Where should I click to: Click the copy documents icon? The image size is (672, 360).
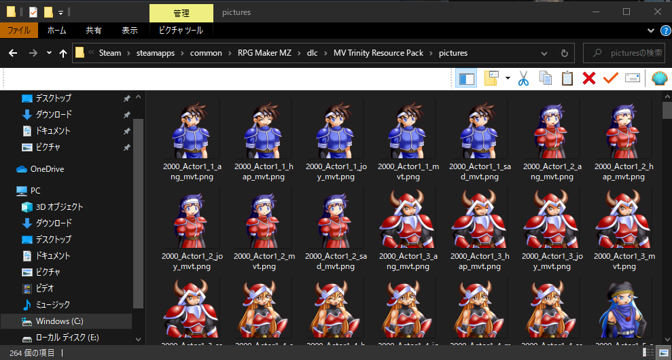[546, 78]
